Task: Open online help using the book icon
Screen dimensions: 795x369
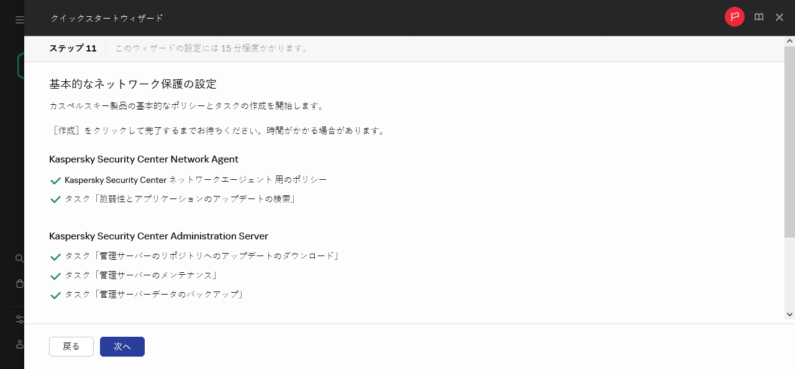Action: (758, 17)
